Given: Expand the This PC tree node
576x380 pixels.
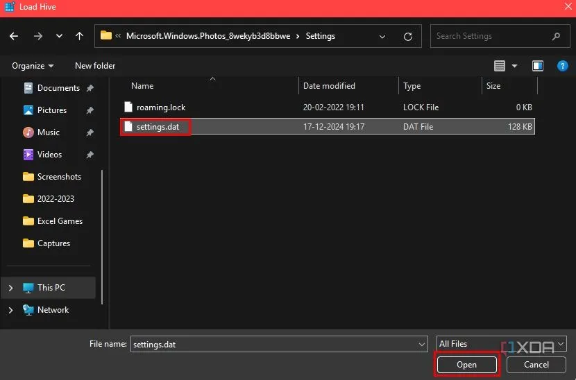Looking at the screenshot, I should (10, 288).
